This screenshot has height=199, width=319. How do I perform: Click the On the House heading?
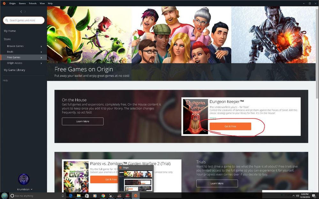[74, 100]
